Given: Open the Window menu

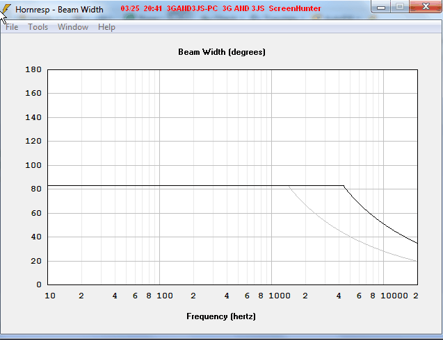Looking at the screenshot, I should click(x=73, y=27).
